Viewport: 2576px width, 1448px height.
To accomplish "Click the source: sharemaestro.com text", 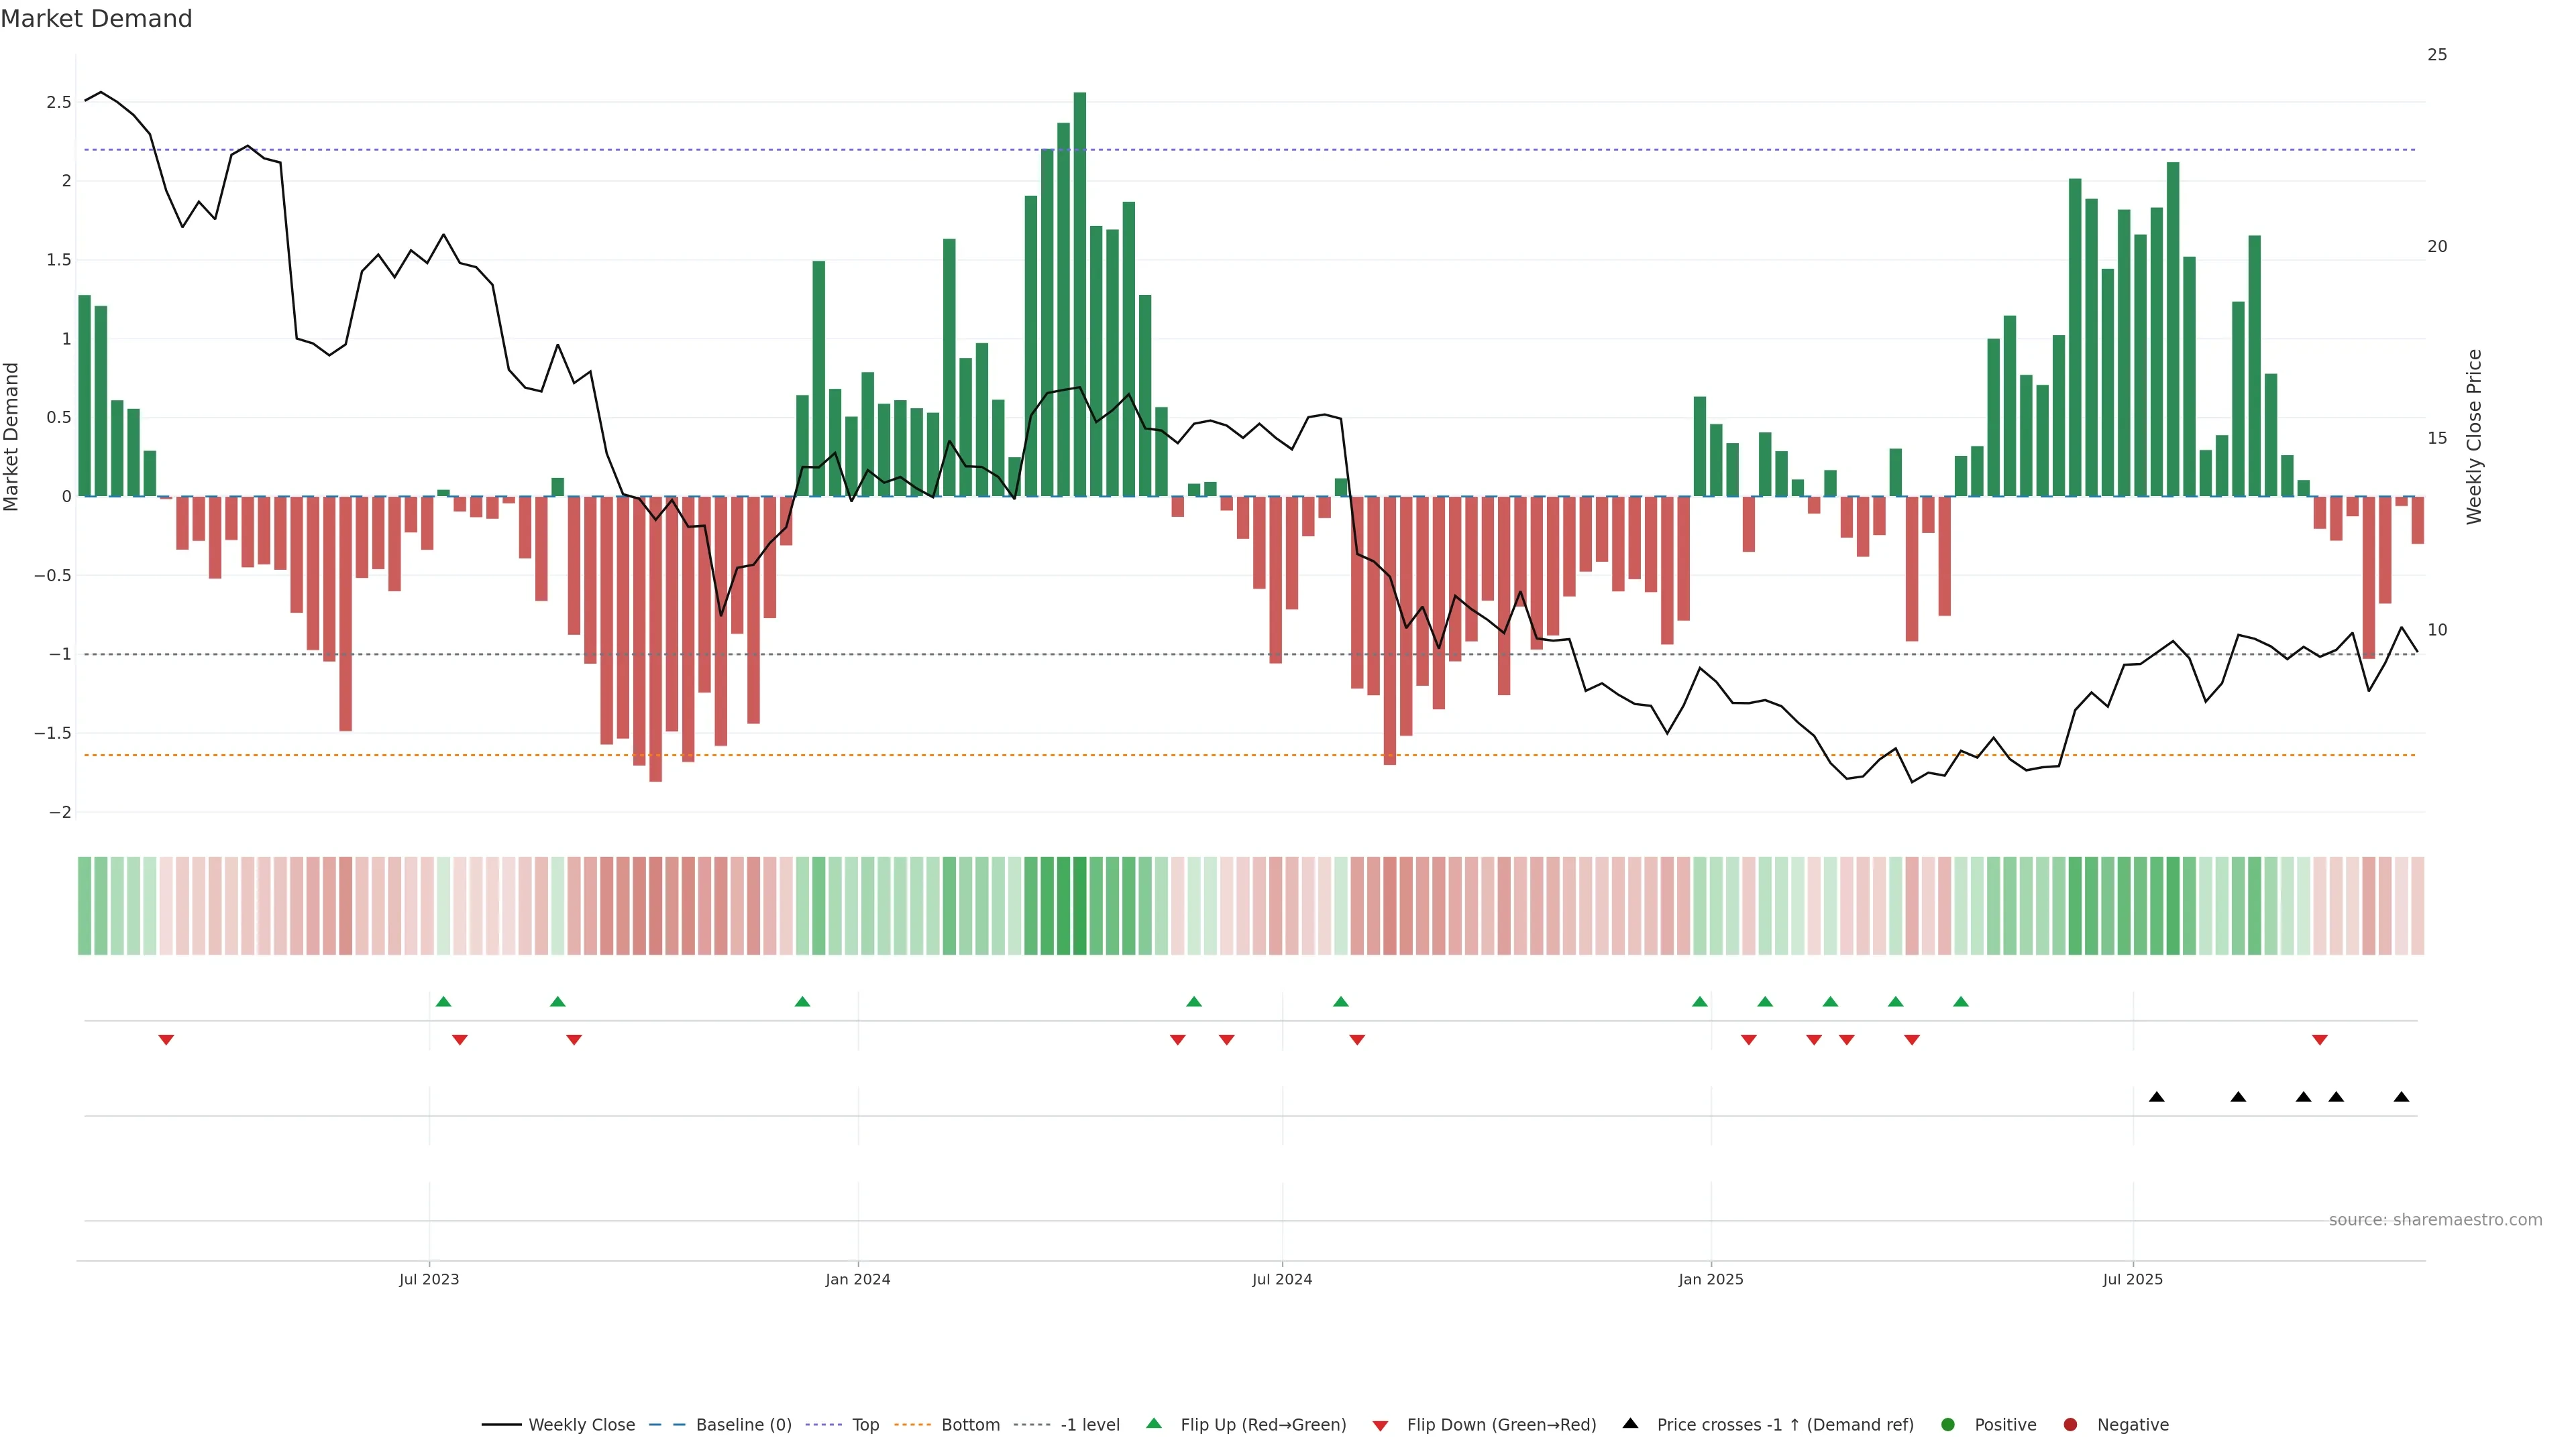I will pyautogui.click(x=2435, y=1219).
